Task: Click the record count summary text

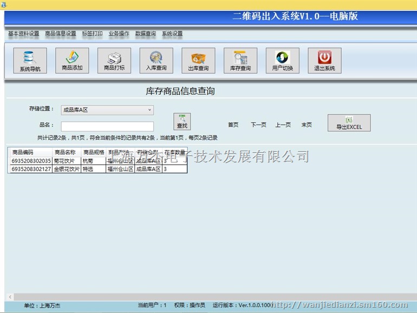Action: coord(127,138)
